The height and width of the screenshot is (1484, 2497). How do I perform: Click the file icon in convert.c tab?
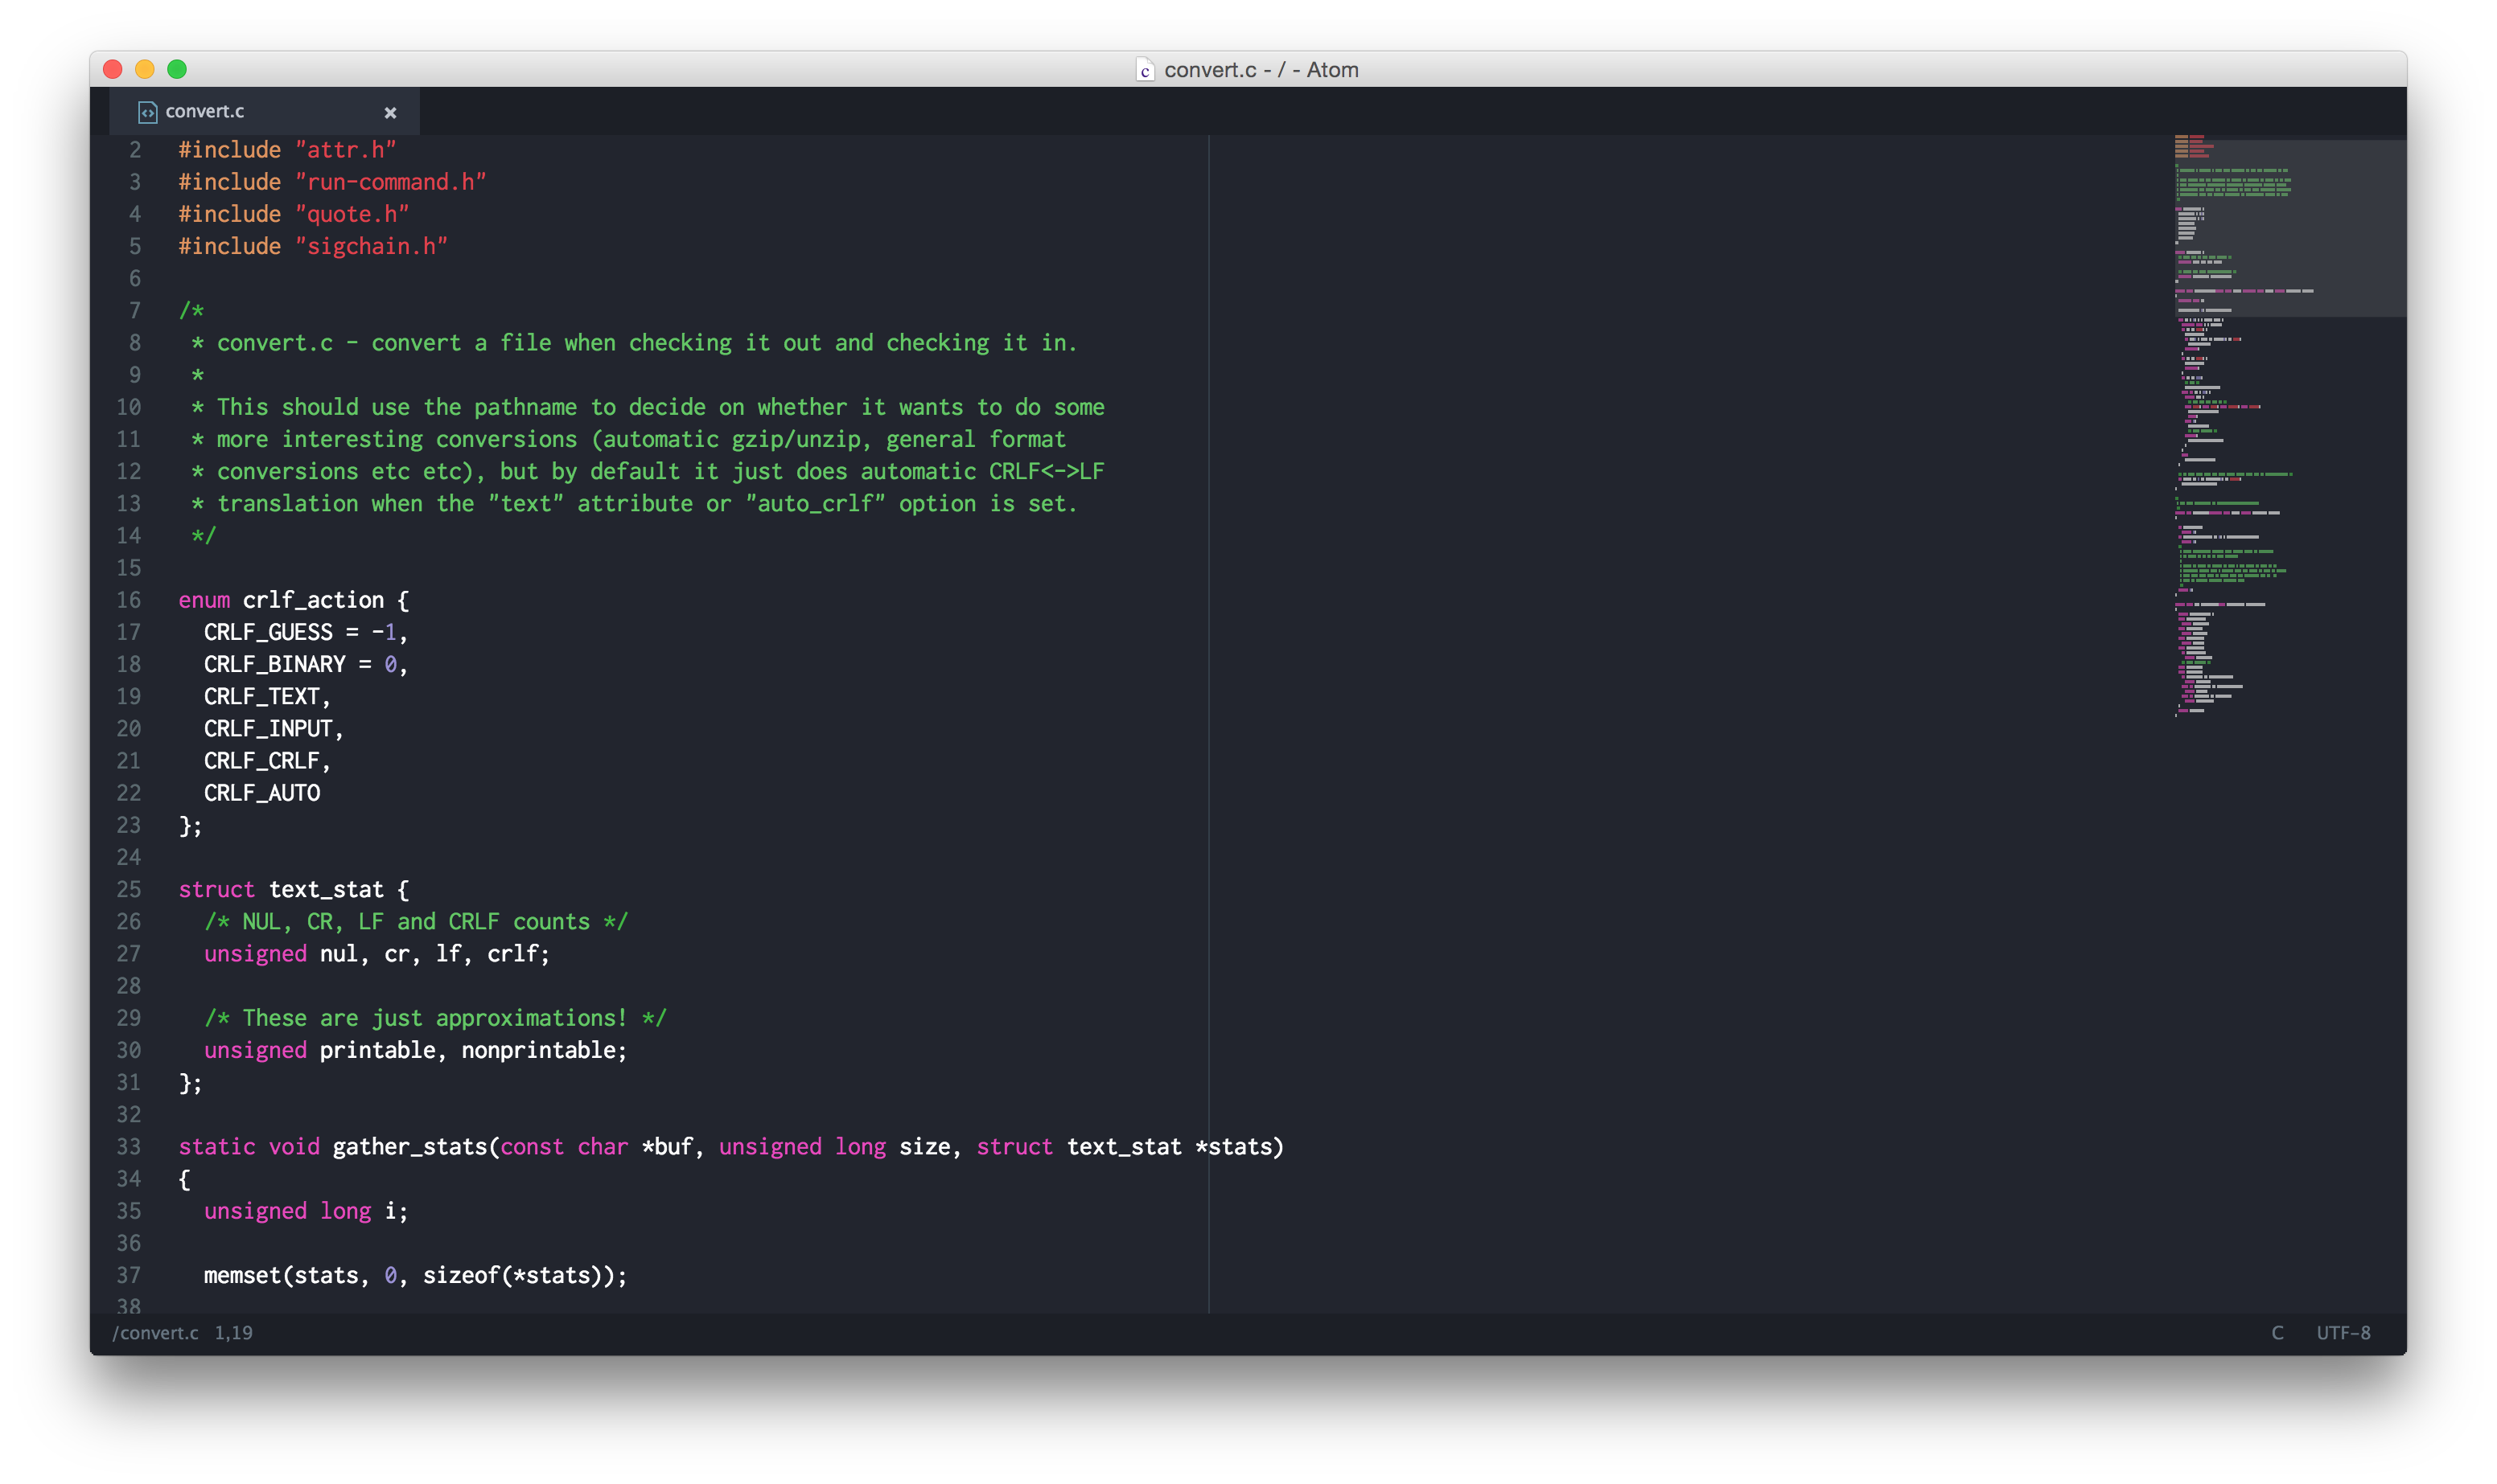tap(147, 112)
